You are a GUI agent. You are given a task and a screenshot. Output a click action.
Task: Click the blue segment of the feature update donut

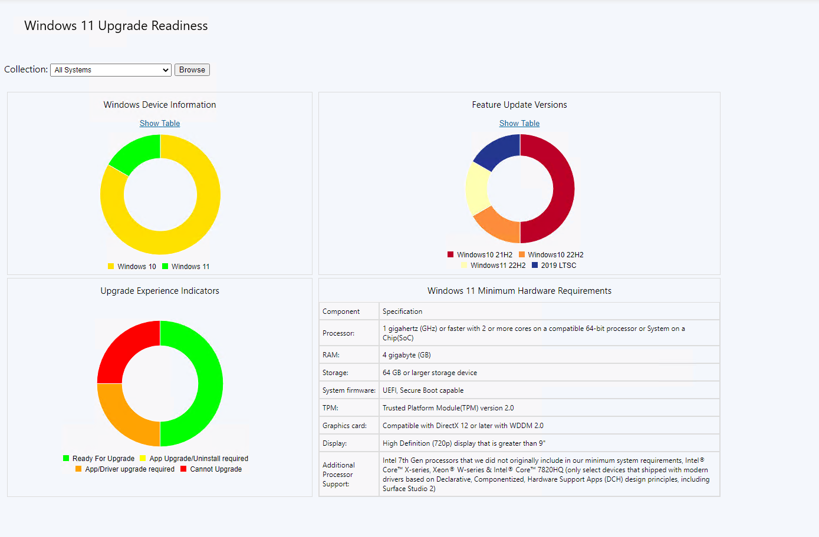pyautogui.click(x=498, y=150)
